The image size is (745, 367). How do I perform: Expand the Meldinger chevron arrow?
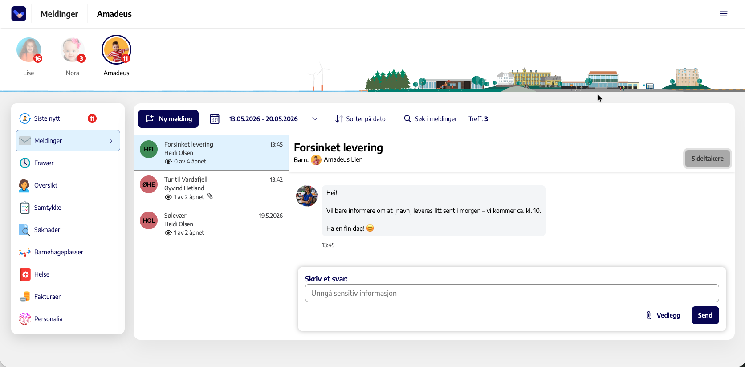coord(111,141)
